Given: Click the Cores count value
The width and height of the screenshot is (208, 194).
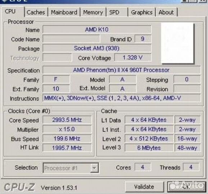Looking at the screenshot, I should (143, 167).
